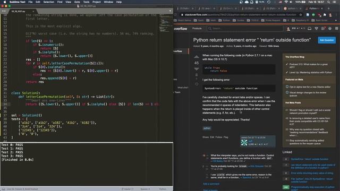Open the Time Machine menu bar icon
The image size is (340, 191).
(269, 2)
